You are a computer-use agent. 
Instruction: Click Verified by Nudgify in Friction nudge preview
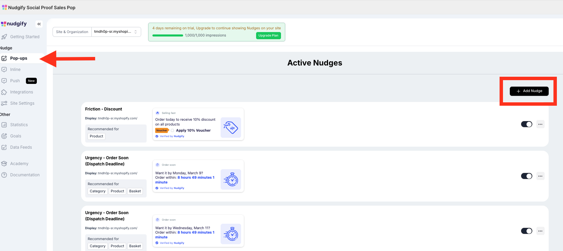click(x=170, y=136)
